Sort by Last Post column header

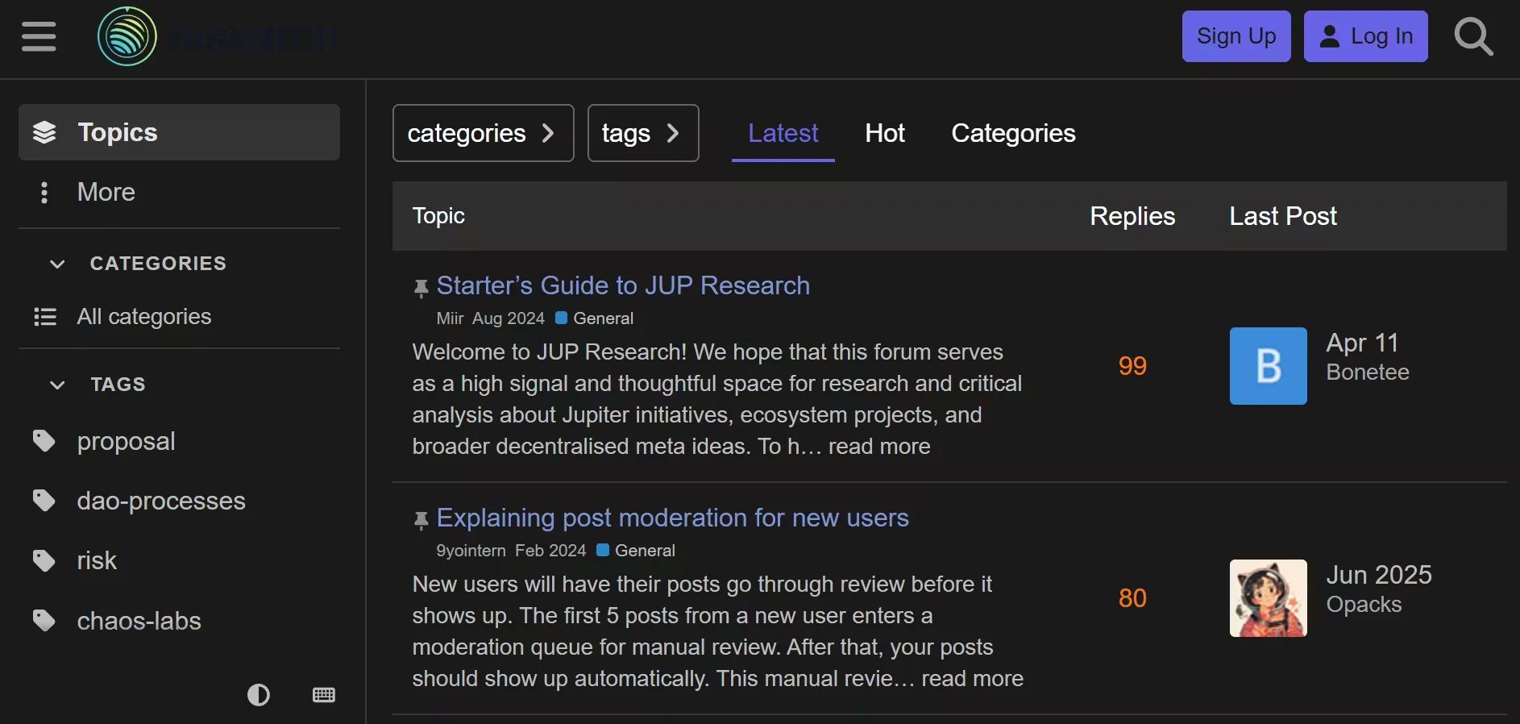pos(1283,216)
